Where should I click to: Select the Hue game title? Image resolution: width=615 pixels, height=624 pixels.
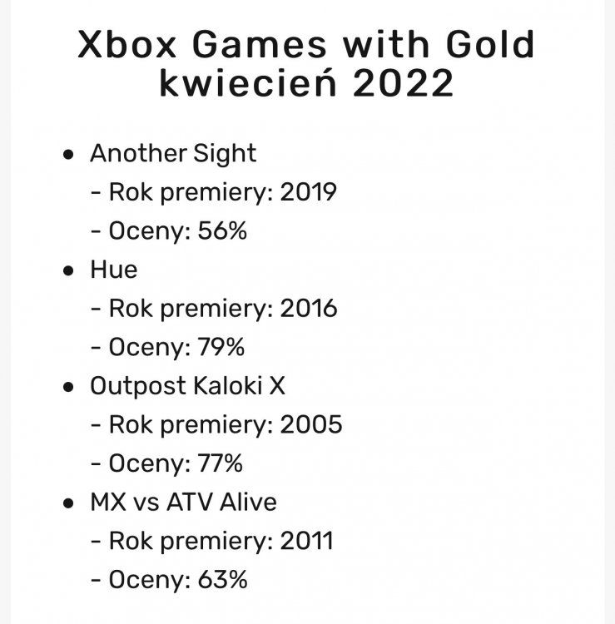click(x=114, y=270)
